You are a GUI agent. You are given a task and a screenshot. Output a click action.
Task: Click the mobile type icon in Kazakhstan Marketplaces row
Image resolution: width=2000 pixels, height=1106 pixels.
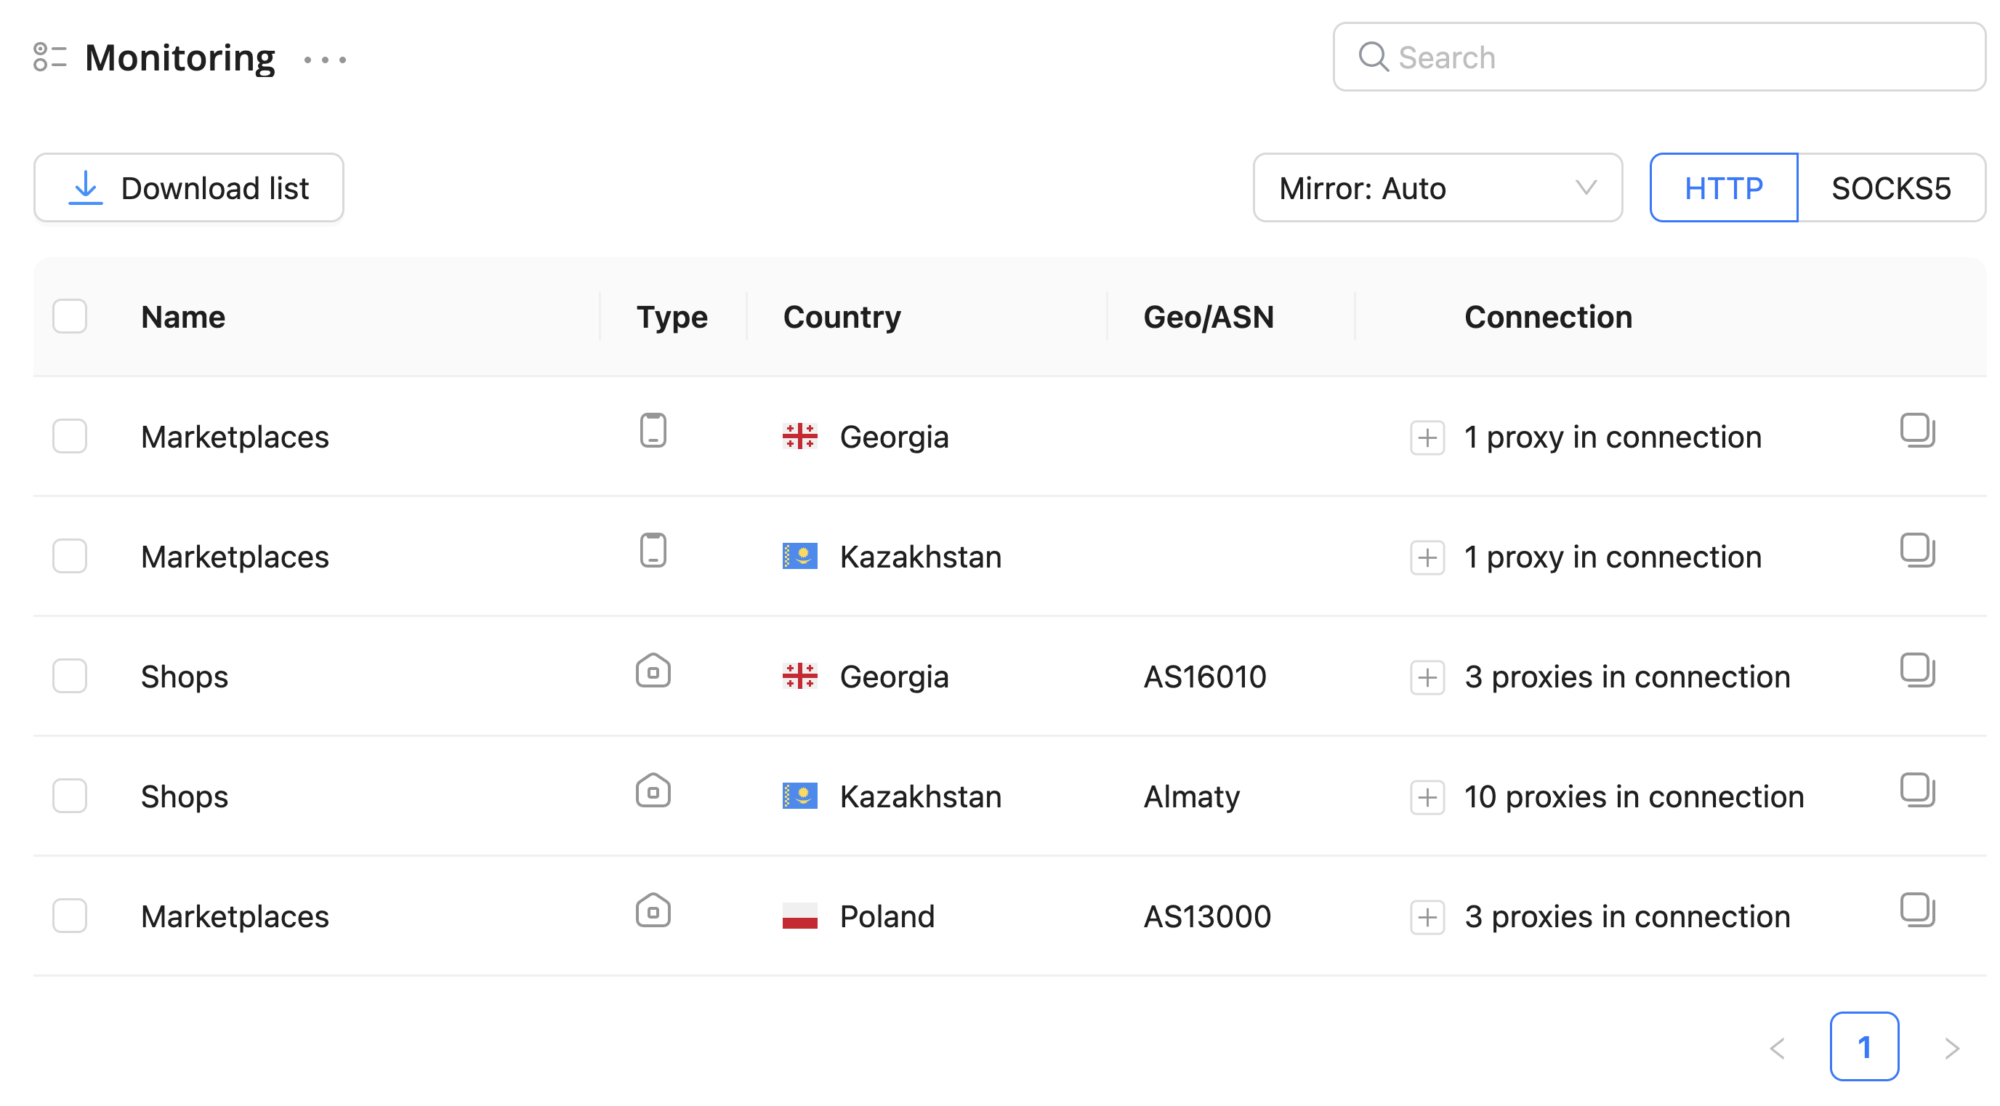click(x=653, y=550)
